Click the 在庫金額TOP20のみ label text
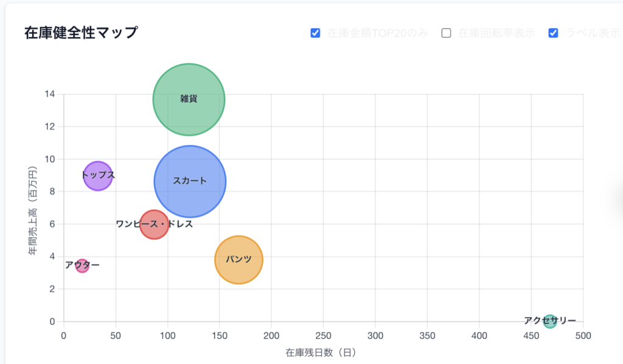623x364 pixels. [377, 33]
